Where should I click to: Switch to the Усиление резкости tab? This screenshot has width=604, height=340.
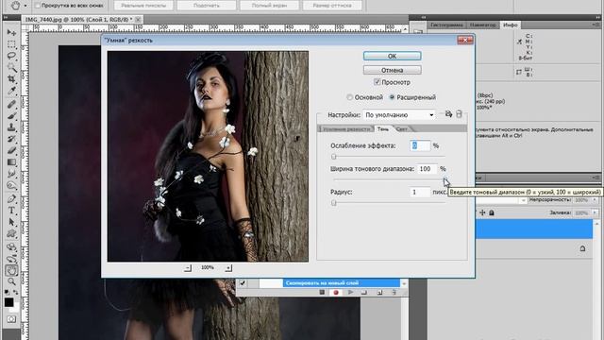[346, 129]
